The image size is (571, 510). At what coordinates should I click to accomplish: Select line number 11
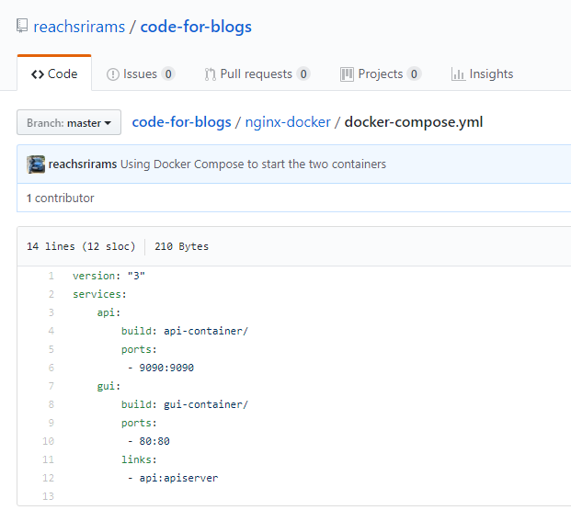tap(49, 459)
